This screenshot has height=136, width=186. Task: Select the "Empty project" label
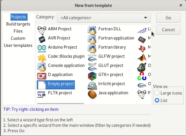tap(61, 84)
